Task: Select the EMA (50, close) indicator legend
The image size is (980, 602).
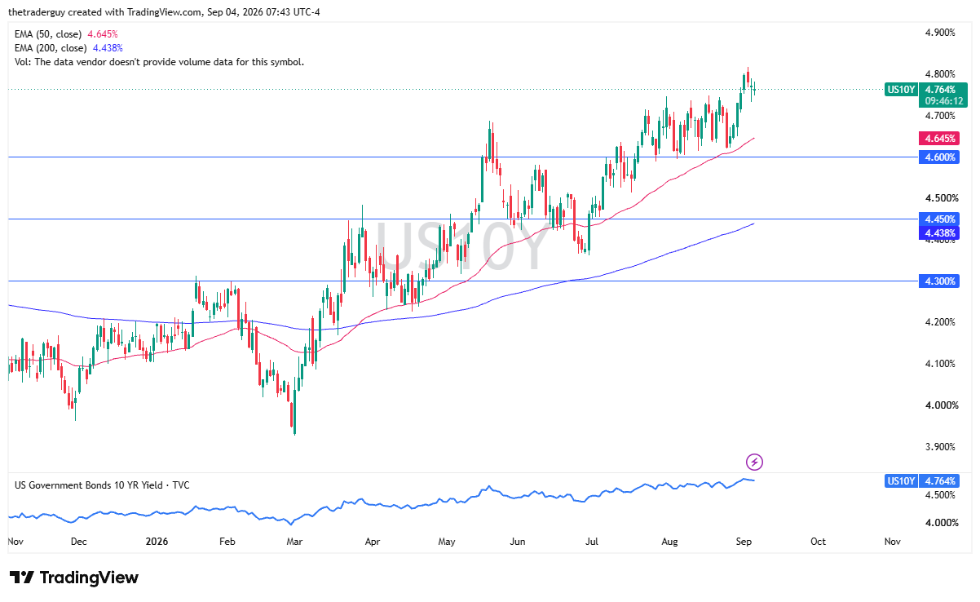Action: click(x=66, y=34)
